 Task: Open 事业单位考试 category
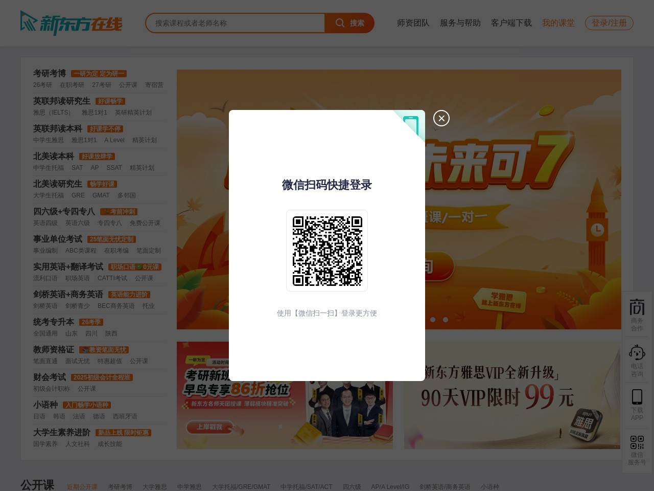click(x=58, y=239)
